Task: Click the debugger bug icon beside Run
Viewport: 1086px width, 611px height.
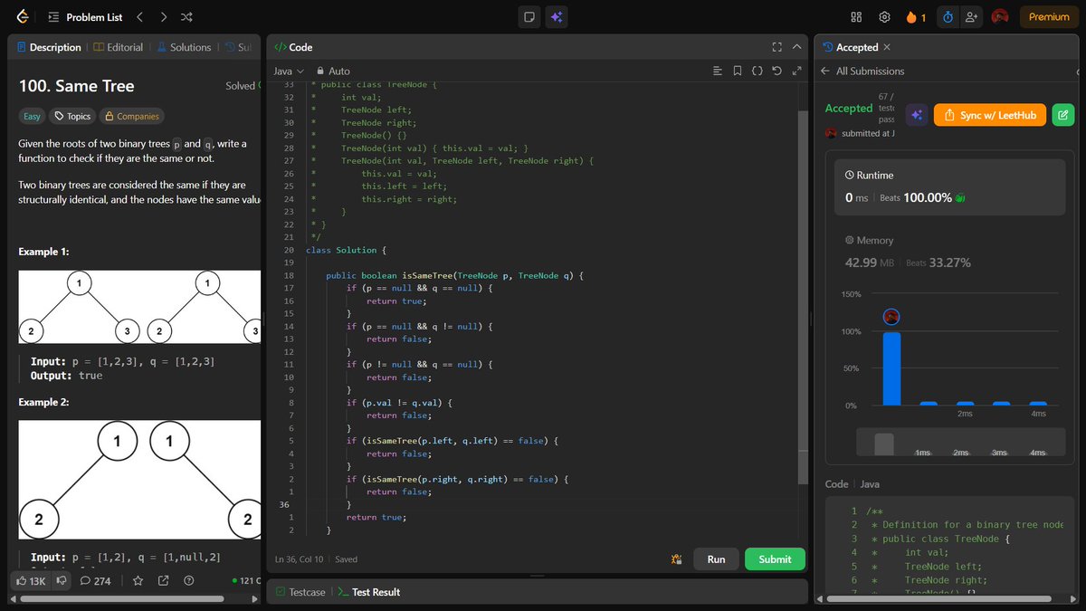Action: (676, 559)
